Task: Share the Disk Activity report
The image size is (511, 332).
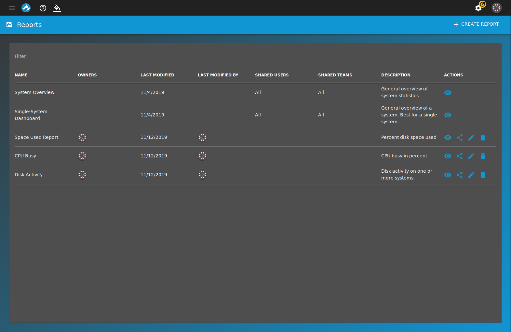Action: 460,175
